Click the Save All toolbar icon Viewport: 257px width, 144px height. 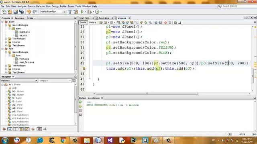[x=21, y=12]
